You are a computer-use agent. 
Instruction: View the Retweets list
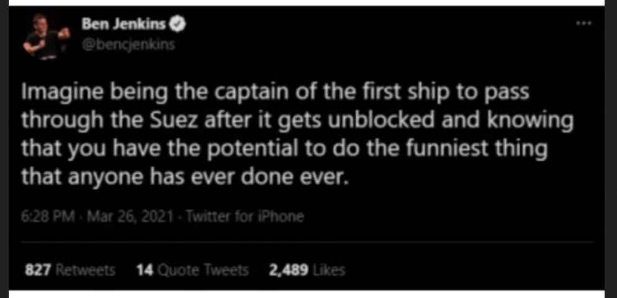coord(86,270)
